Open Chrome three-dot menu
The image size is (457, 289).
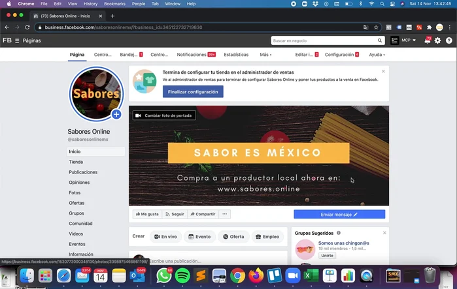[450, 27]
